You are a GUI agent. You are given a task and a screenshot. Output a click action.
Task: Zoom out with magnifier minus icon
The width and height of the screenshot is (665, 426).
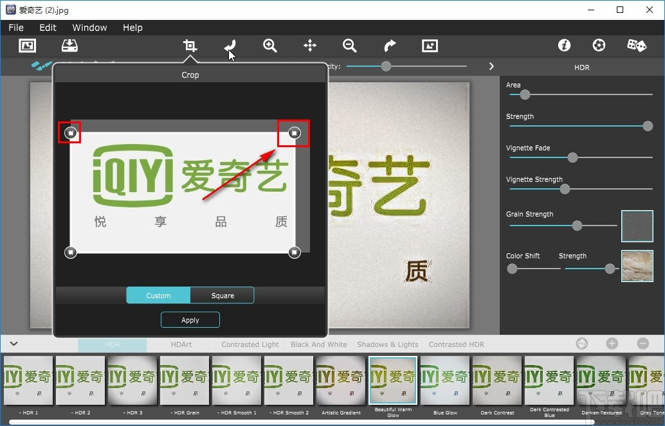coord(349,46)
